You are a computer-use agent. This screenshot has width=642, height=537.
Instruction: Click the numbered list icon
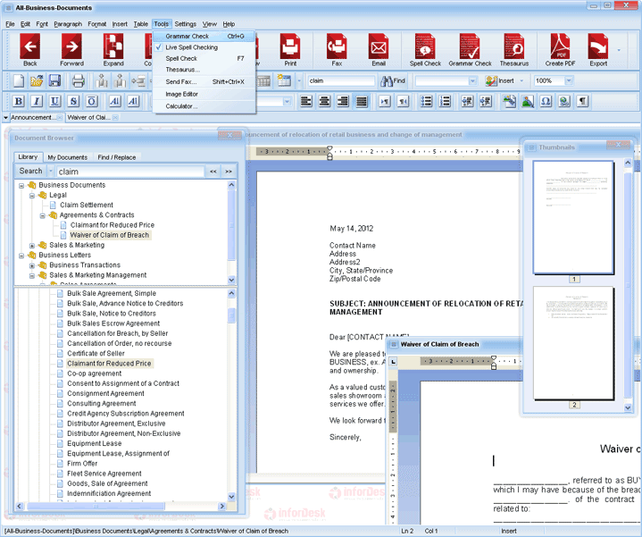click(445, 101)
